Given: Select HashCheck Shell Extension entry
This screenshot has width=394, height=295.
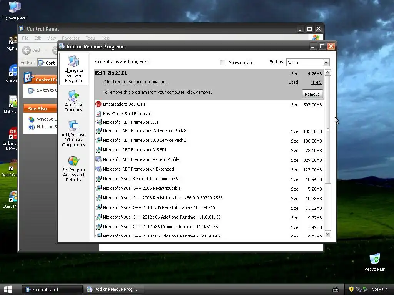Looking at the screenshot, I should point(209,114).
